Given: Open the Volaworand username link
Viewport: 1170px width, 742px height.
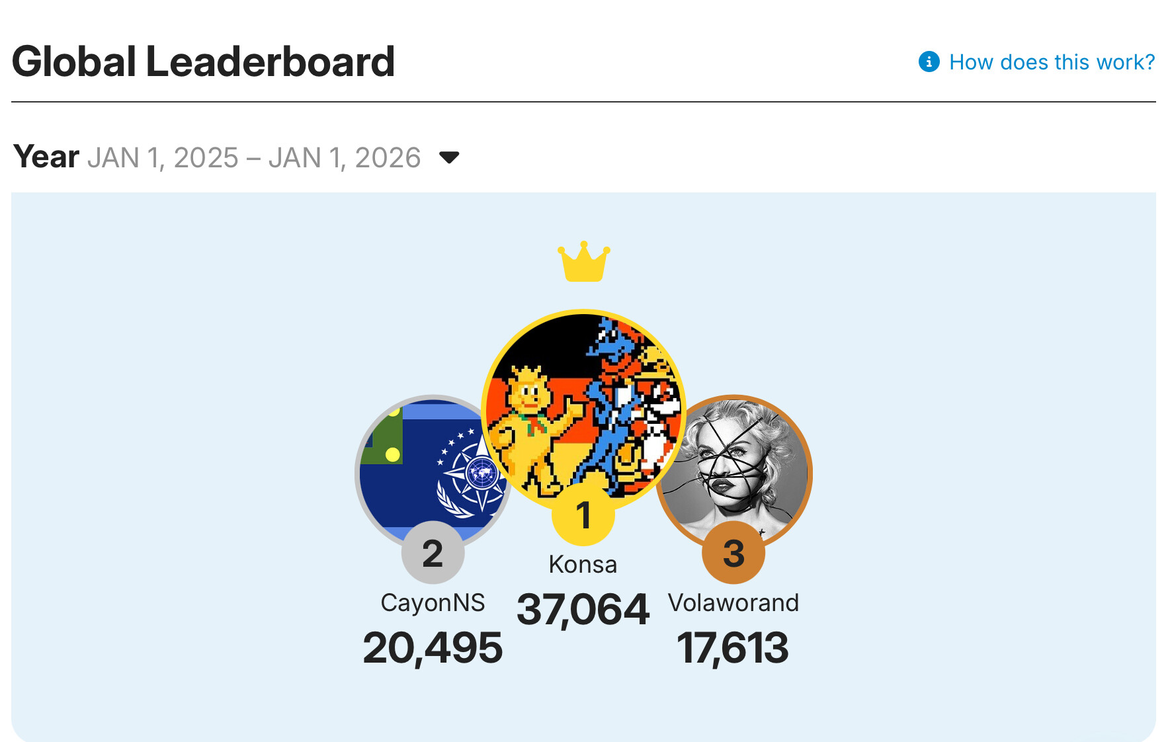Looking at the screenshot, I should click(x=733, y=603).
